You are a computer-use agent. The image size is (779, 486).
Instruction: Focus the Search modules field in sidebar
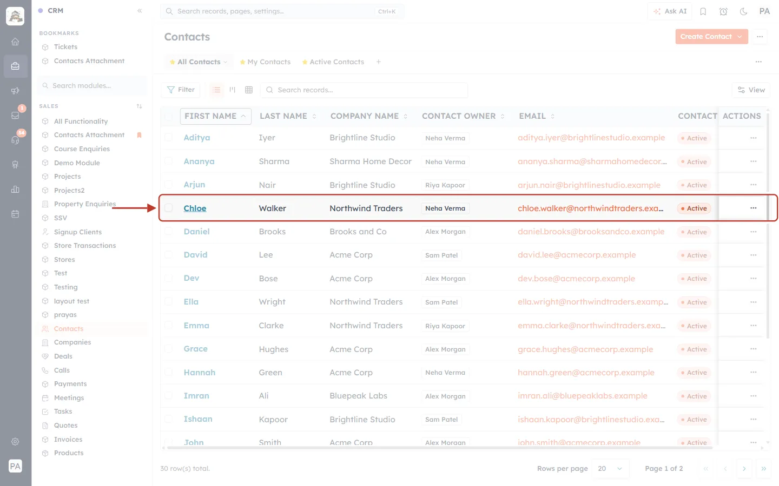click(93, 86)
